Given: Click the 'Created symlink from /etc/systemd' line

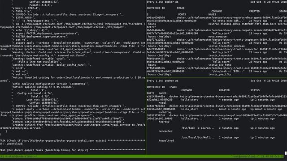Looking at the screenshot, I should [x=78, y=125].
